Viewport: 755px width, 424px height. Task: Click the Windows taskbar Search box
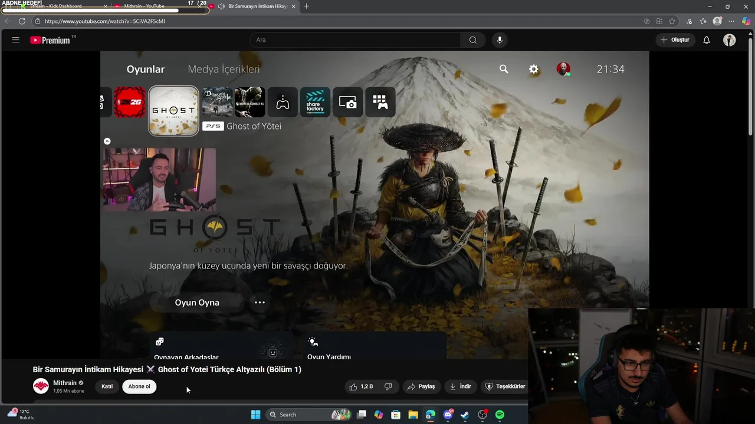(x=308, y=415)
